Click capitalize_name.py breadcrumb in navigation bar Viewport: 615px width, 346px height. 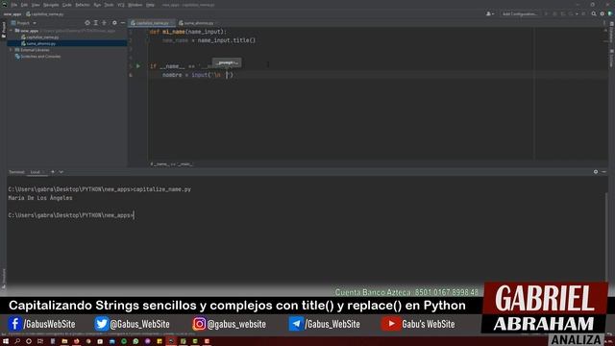click(x=45, y=14)
